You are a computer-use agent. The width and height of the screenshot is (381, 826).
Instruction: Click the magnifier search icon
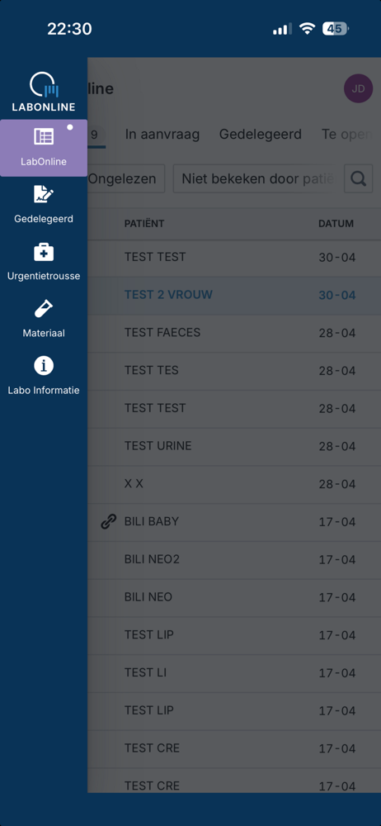coord(359,178)
